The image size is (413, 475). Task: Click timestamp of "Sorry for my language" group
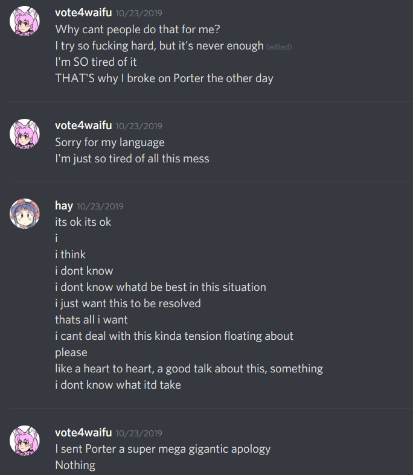click(139, 126)
